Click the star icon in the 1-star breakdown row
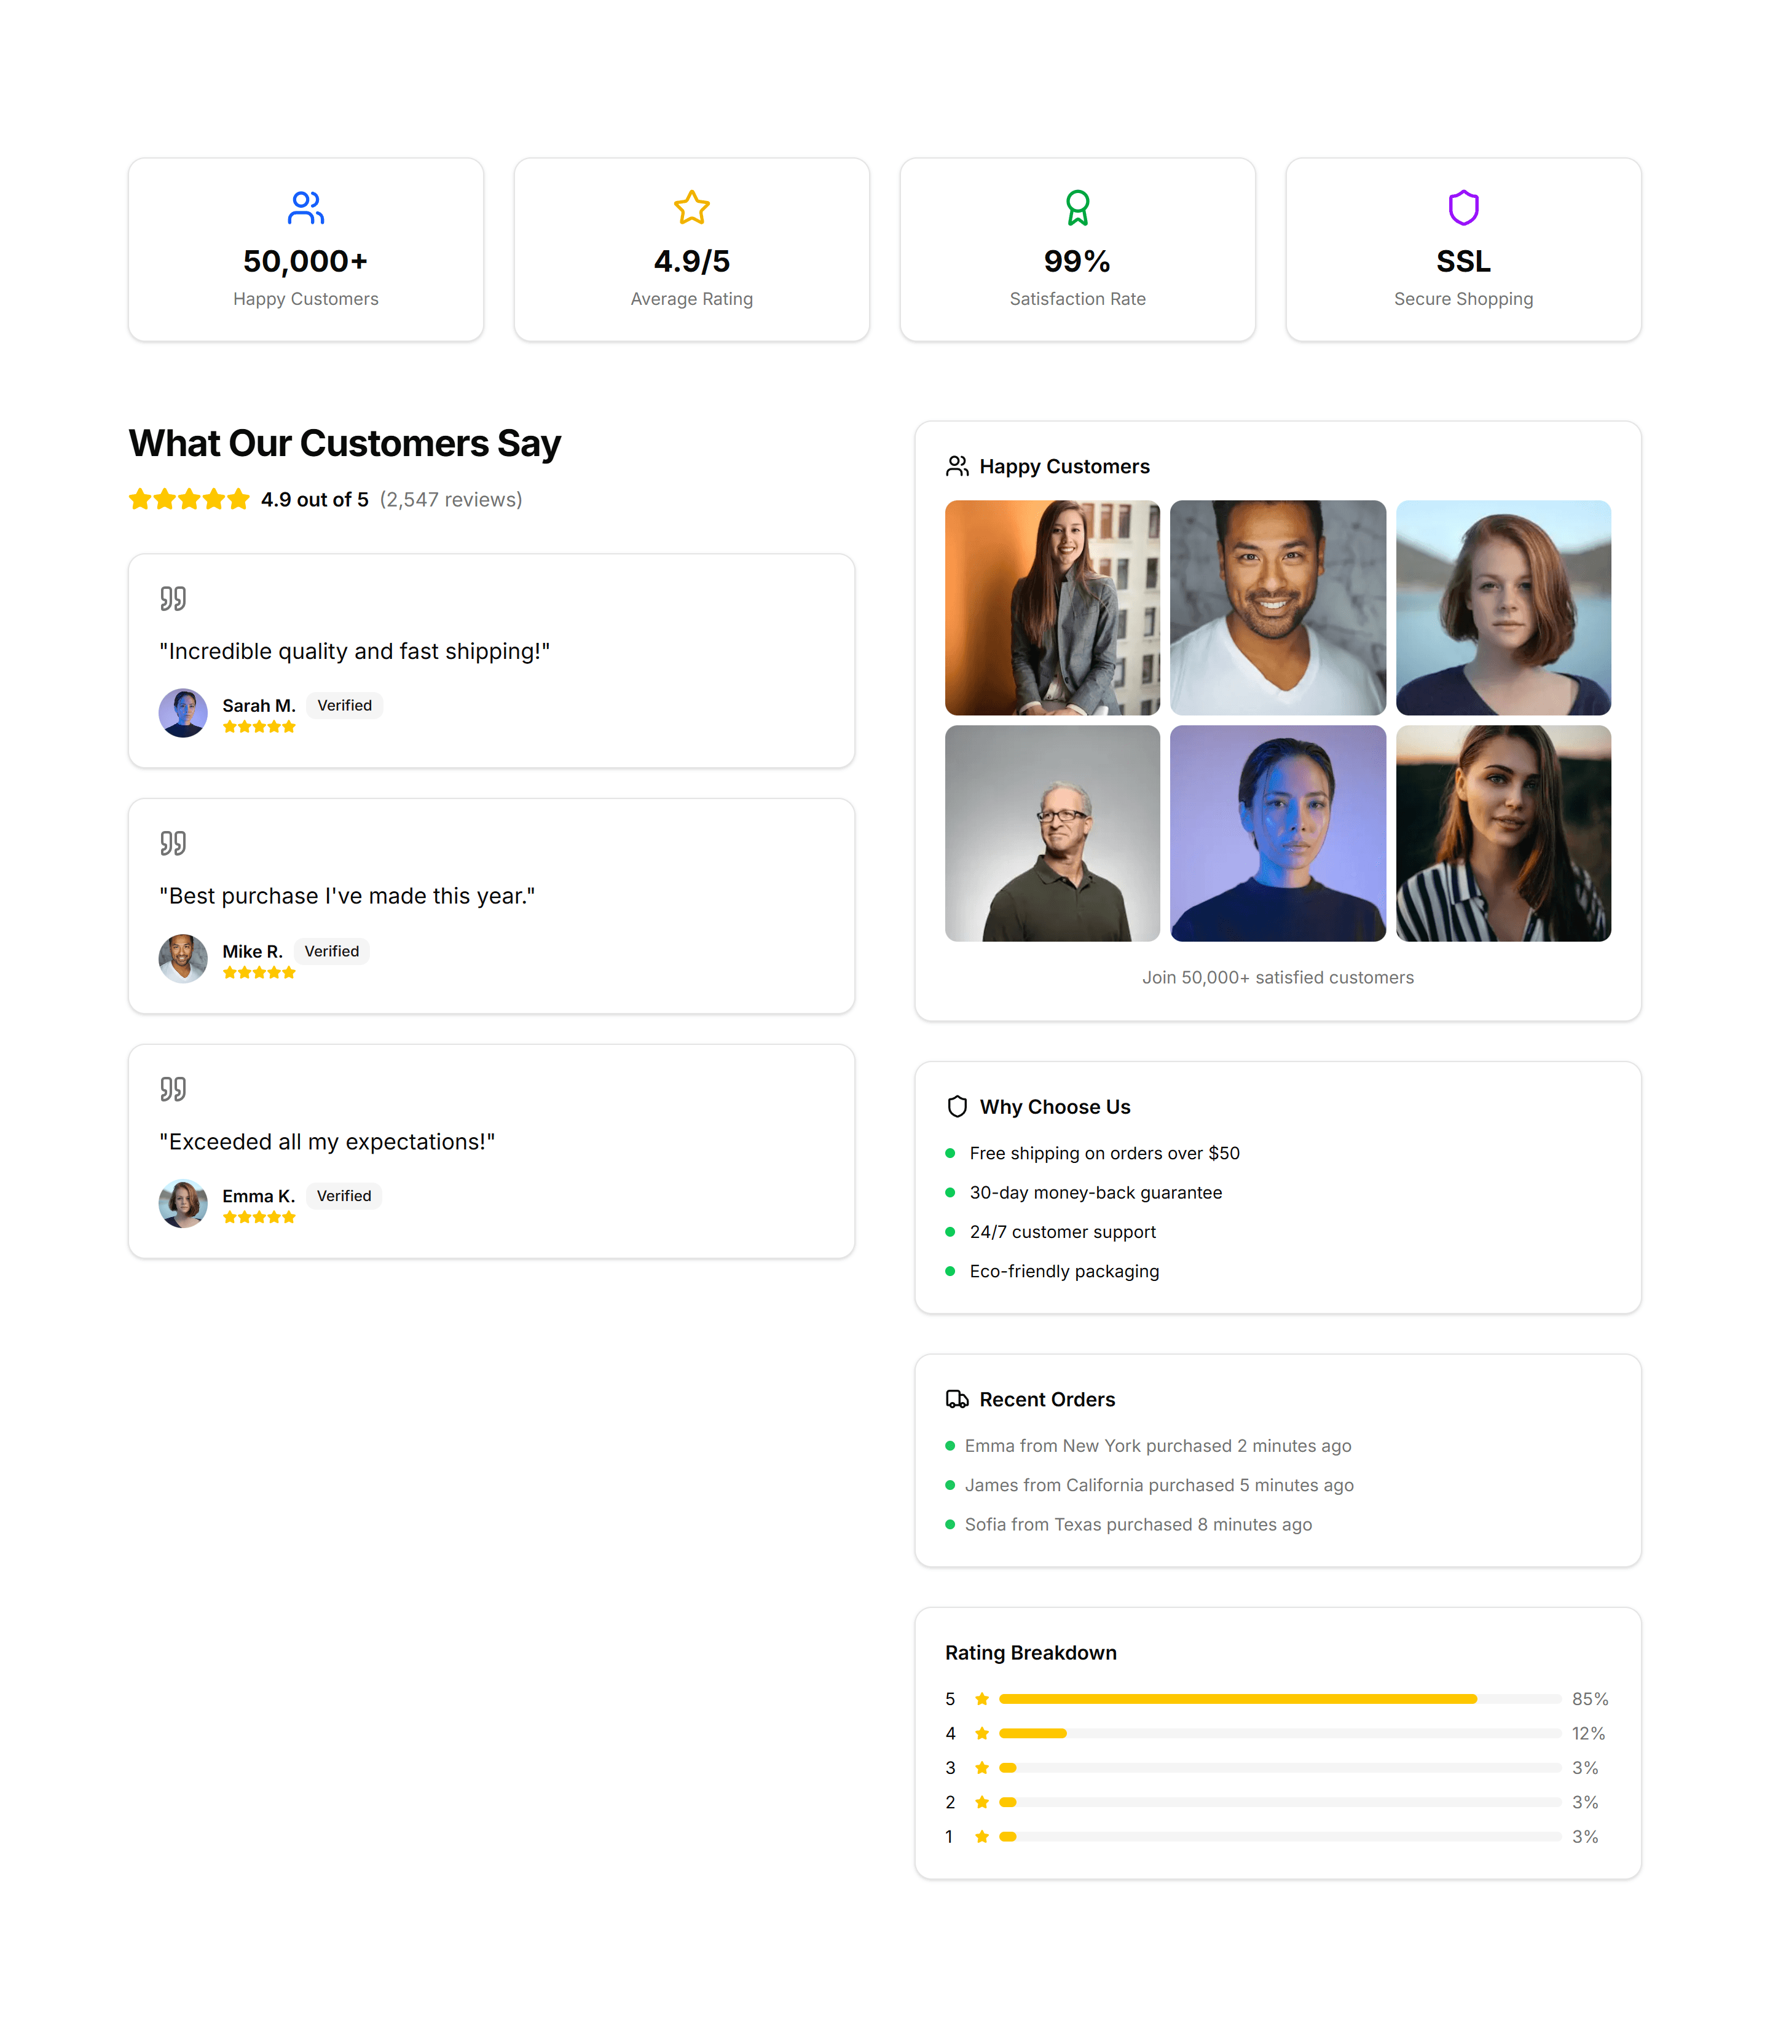The image size is (1770, 2037). [982, 1837]
